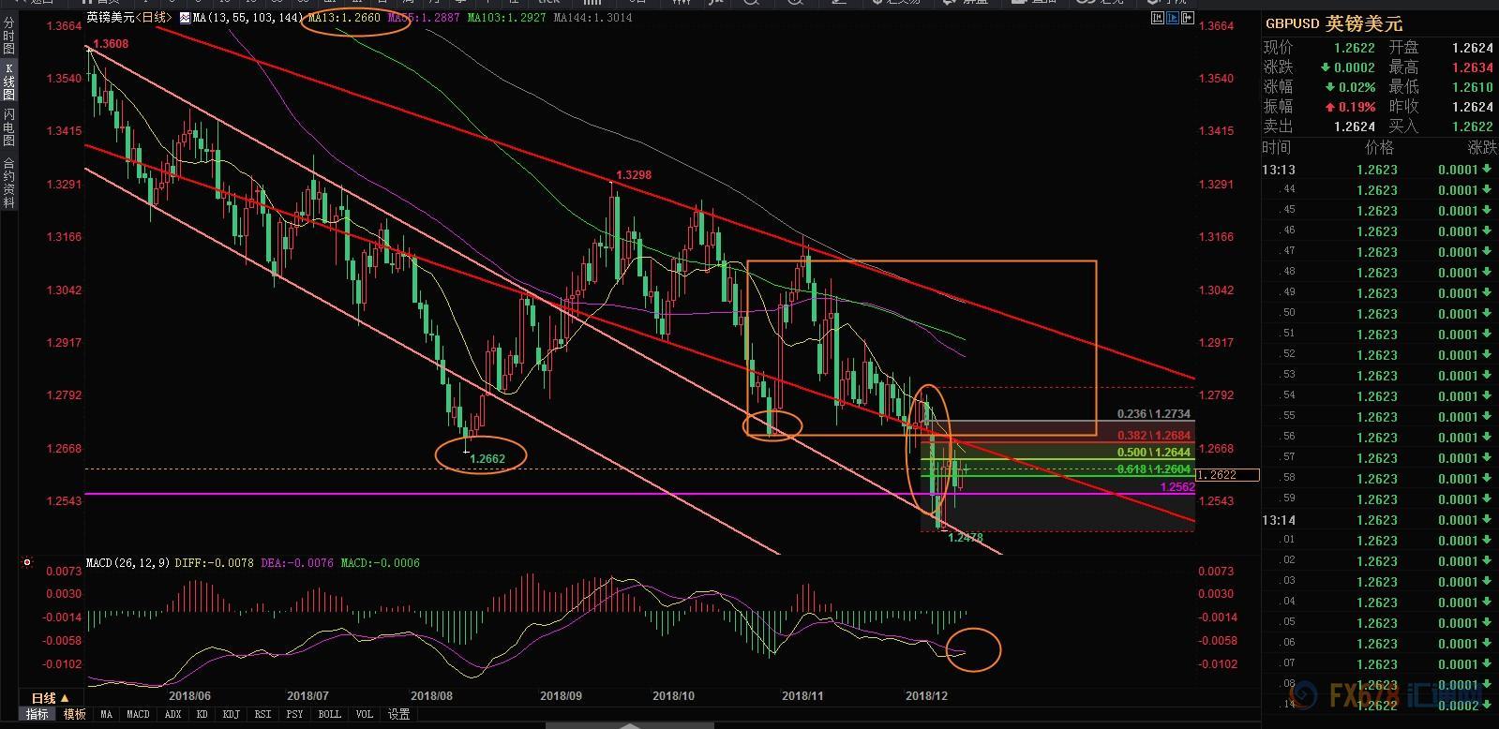1499x729 pixels.
Task: Click the 0.500 \ 1.2644 Fibonacci label
Action: pyautogui.click(x=1153, y=452)
